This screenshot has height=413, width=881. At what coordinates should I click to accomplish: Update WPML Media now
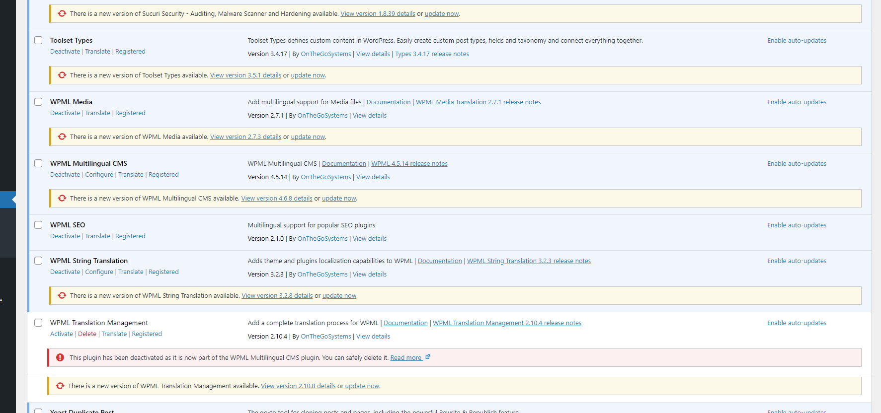308,137
